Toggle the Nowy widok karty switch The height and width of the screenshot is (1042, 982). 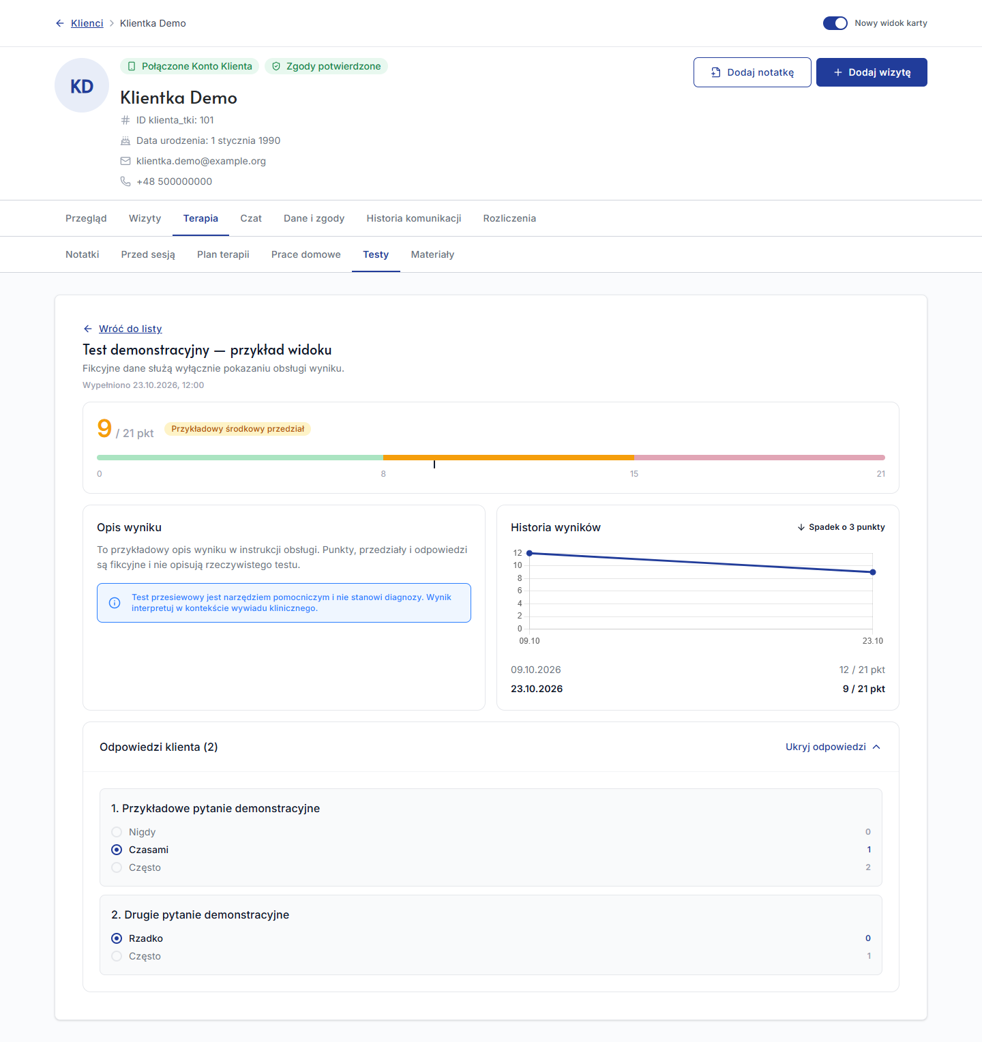[x=835, y=23]
